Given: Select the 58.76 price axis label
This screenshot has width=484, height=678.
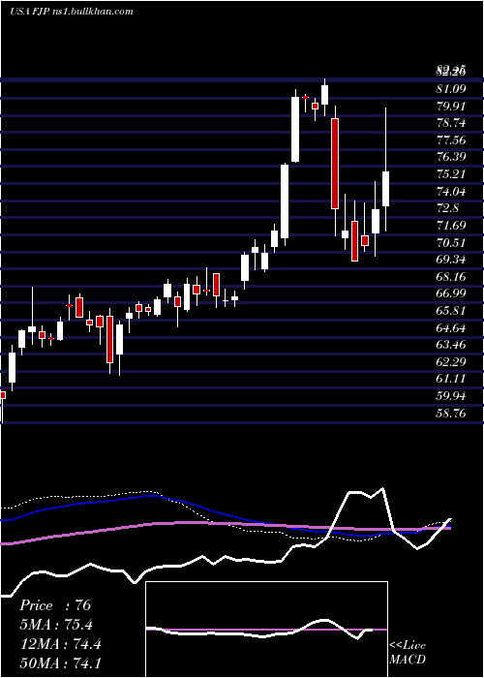Looking at the screenshot, I should (x=451, y=414).
